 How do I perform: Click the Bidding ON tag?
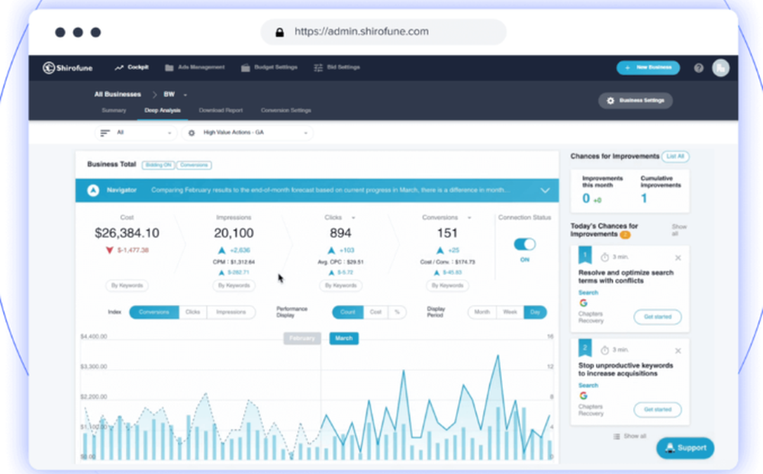tap(158, 165)
